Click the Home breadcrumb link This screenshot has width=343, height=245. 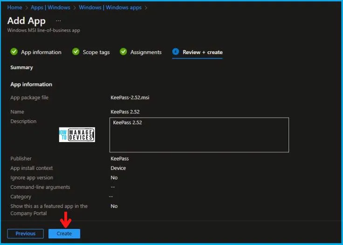(14, 7)
